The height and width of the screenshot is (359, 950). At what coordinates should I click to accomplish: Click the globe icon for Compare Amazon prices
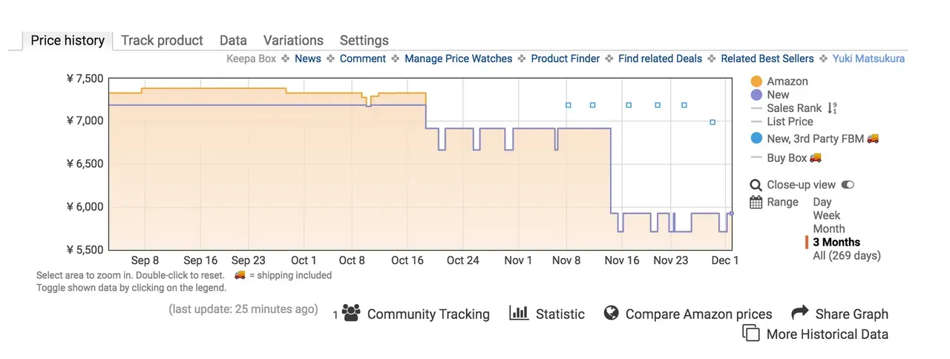coord(612,313)
